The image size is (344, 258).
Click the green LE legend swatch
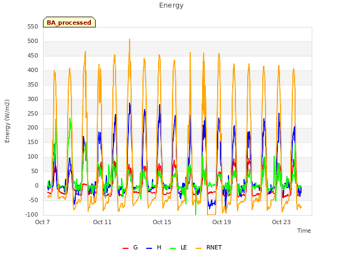coord(173,248)
